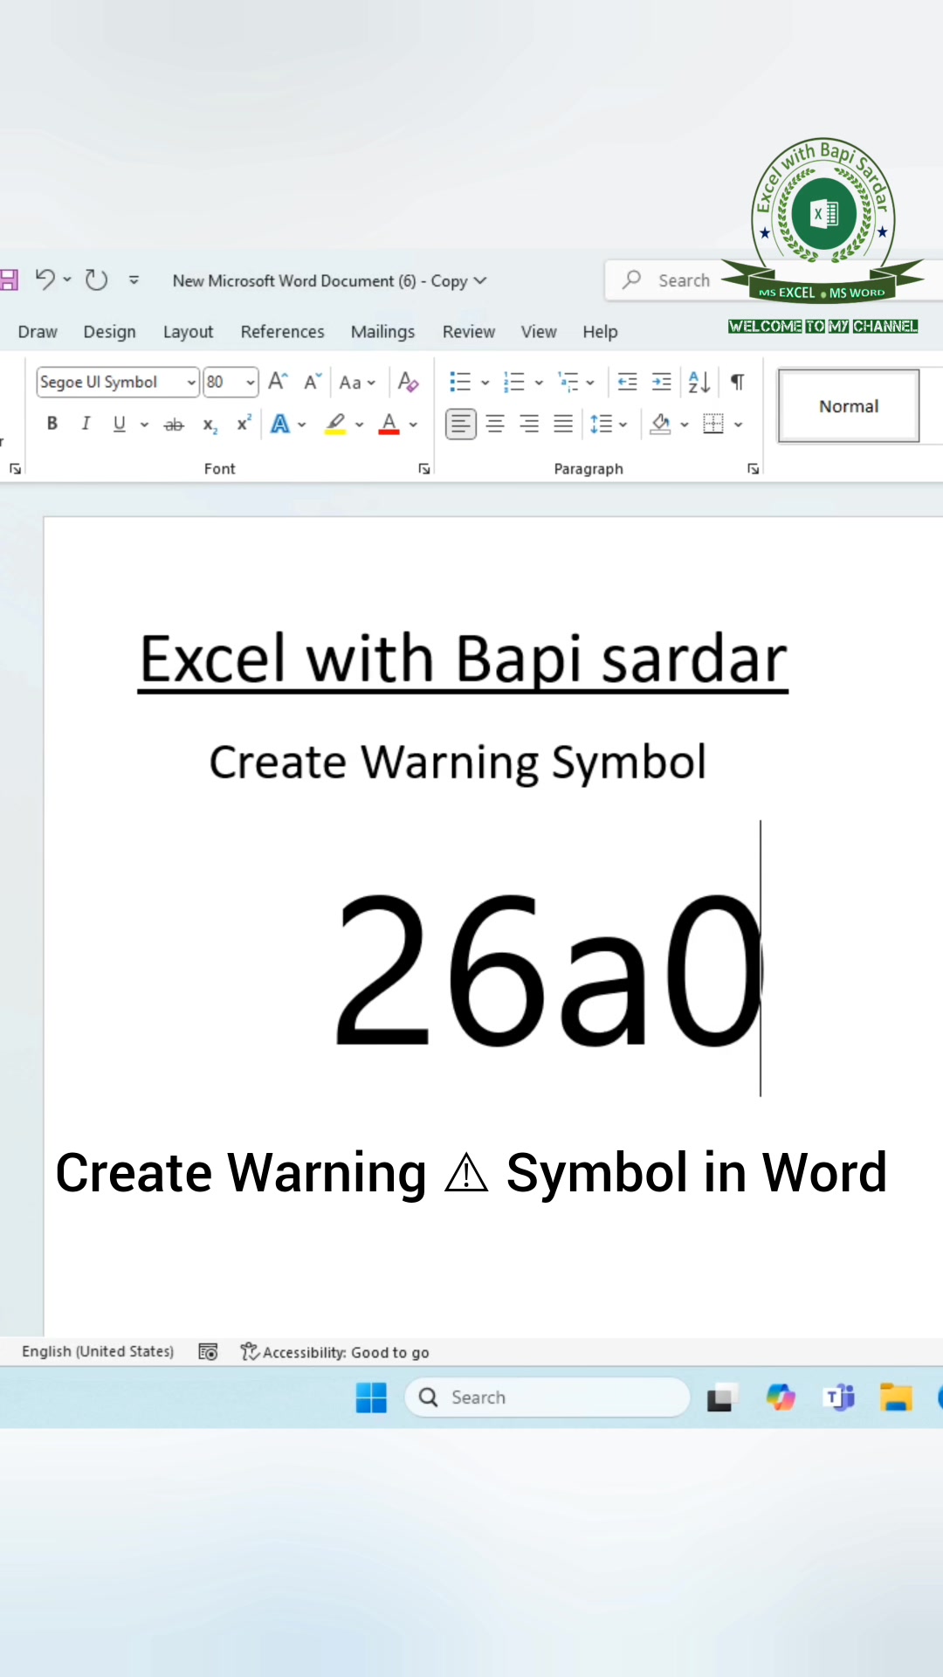Expand document title dropdown chevron

click(480, 280)
